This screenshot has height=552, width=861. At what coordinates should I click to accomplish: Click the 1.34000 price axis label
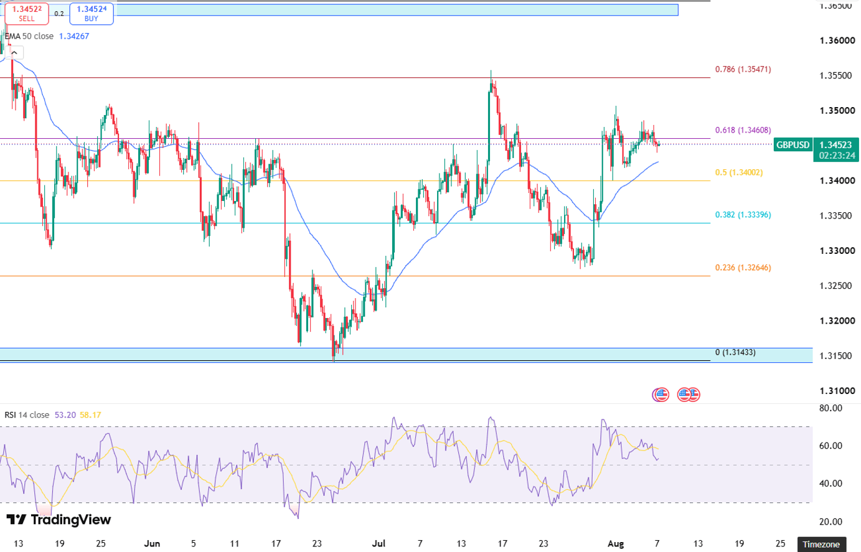pos(837,180)
